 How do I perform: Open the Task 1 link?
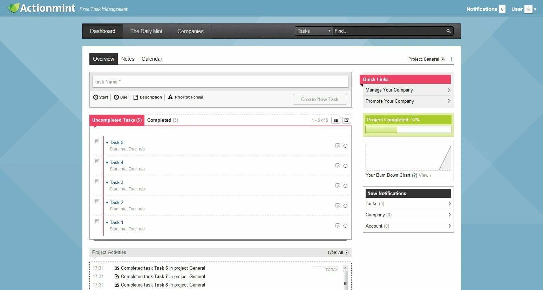coord(116,222)
